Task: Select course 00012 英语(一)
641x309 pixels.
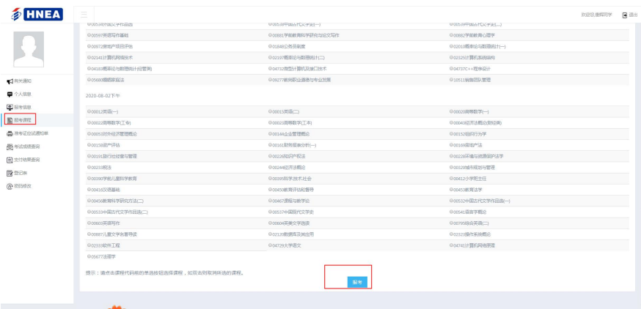Action: [103, 112]
